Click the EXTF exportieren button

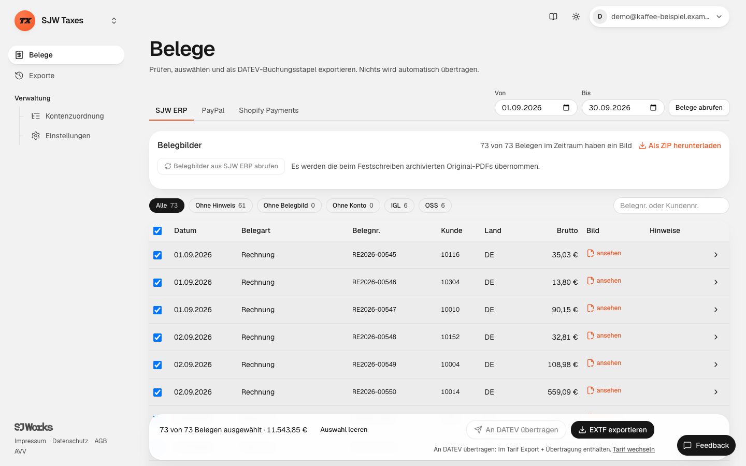pos(612,430)
